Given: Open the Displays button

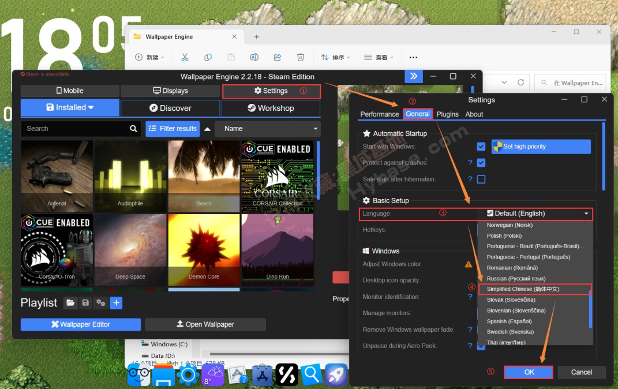Looking at the screenshot, I should coord(170,91).
